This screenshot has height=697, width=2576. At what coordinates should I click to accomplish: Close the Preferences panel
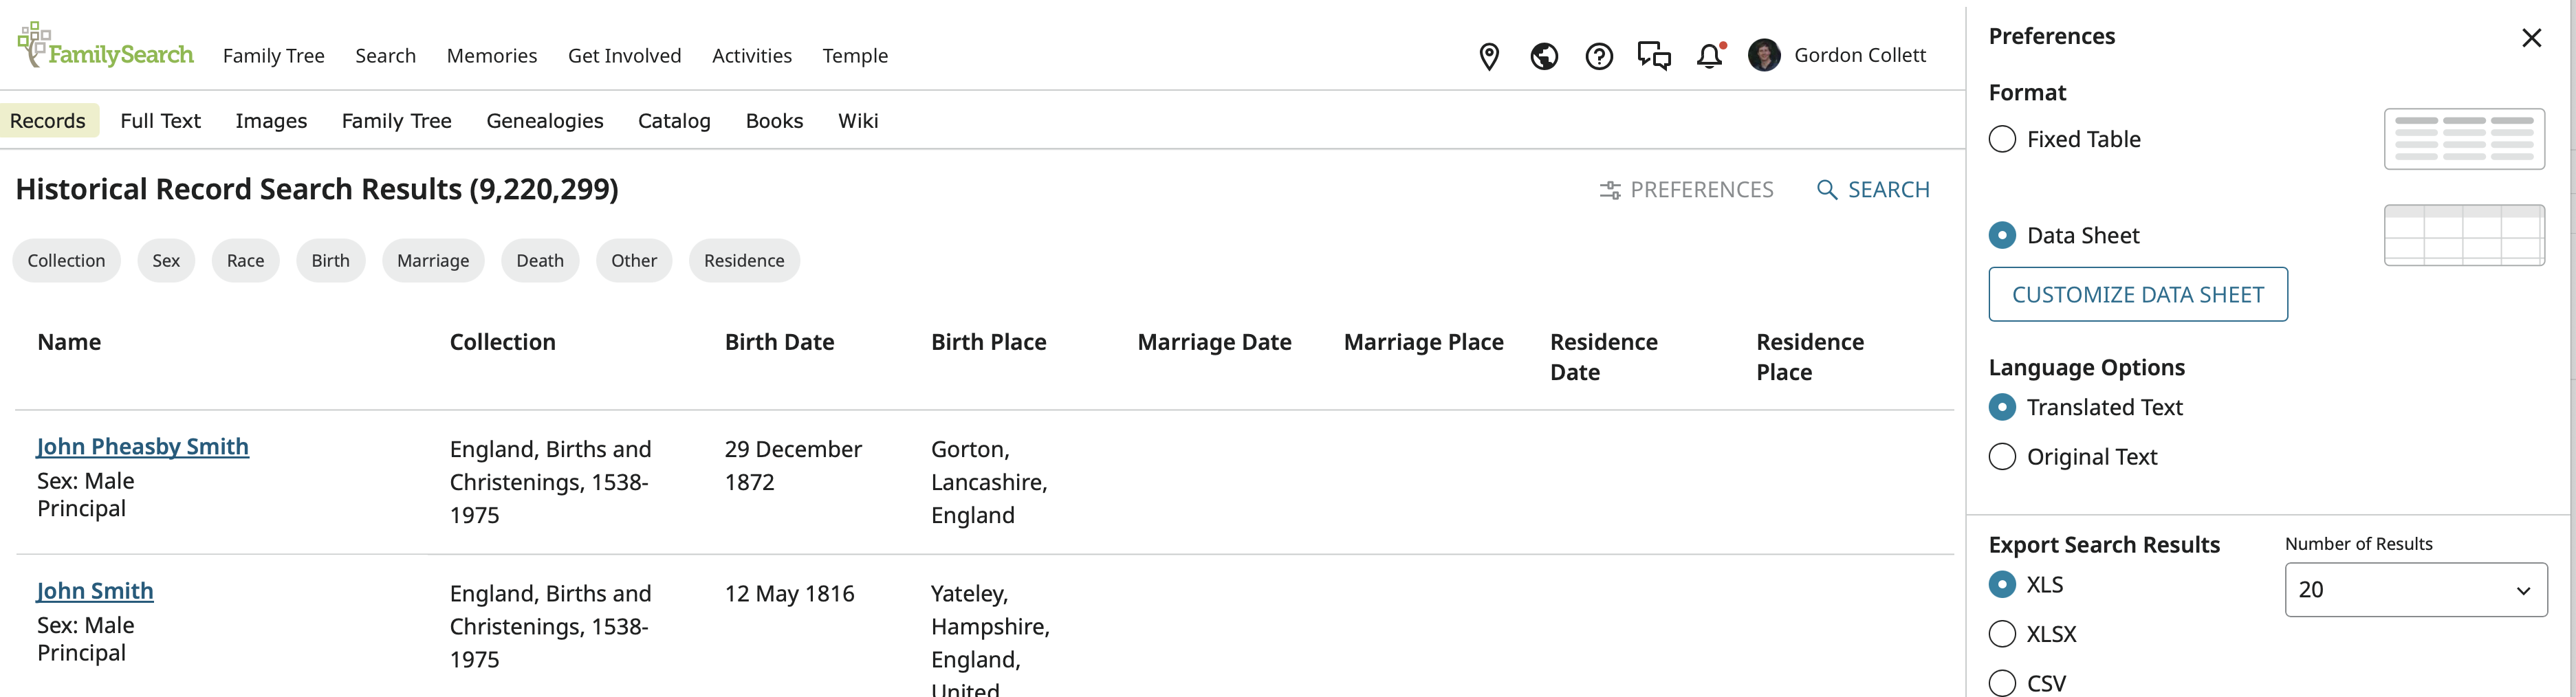(x=2531, y=38)
